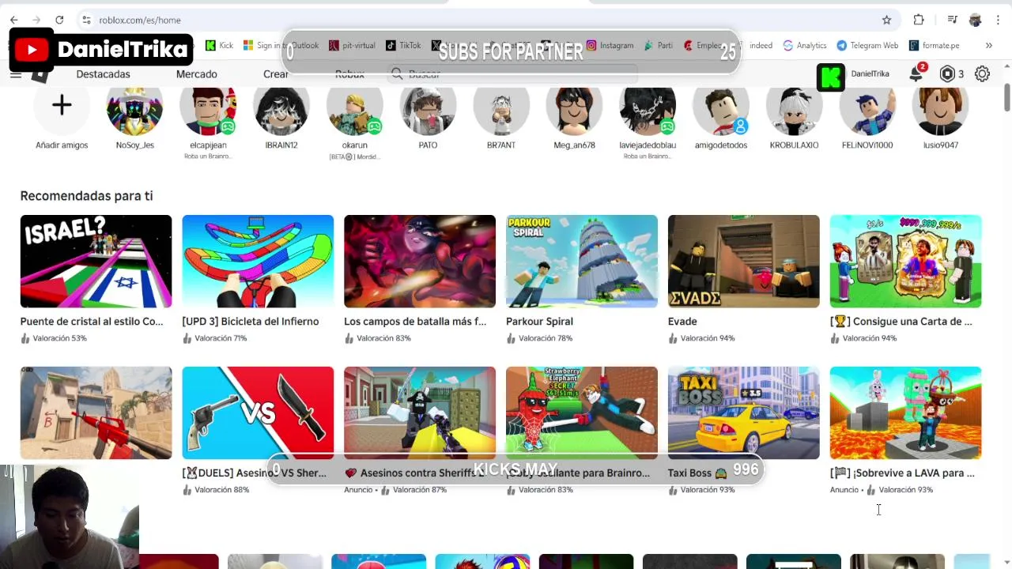
Task: Open the Evade game thumbnail
Action: tap(744, 262)
